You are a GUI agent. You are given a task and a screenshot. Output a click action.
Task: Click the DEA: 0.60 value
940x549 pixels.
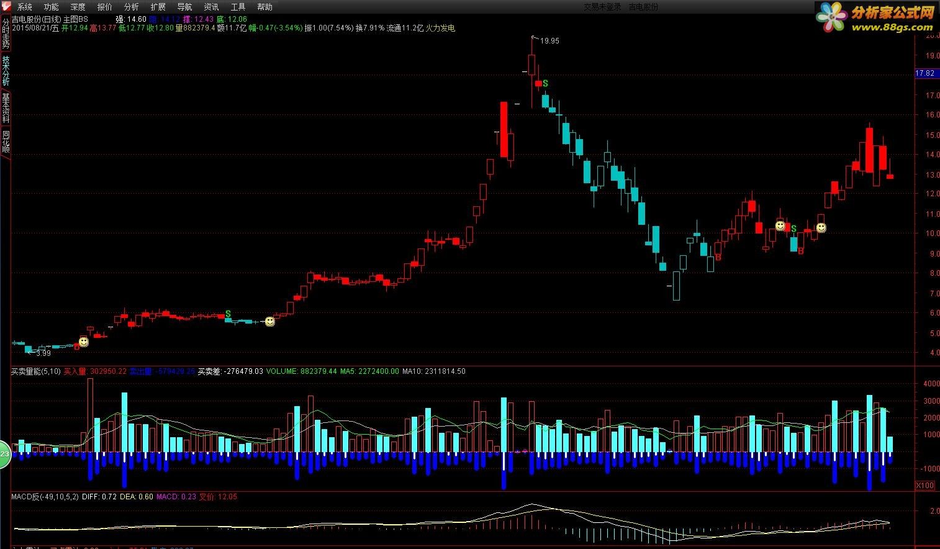click(137, 497)
